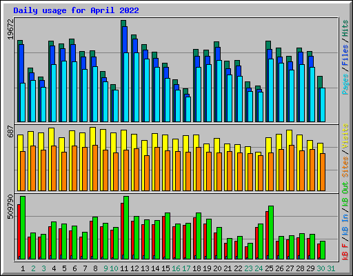Click the blue Files bar for day 12
The image size is (353, 276).
pos(135,46)
